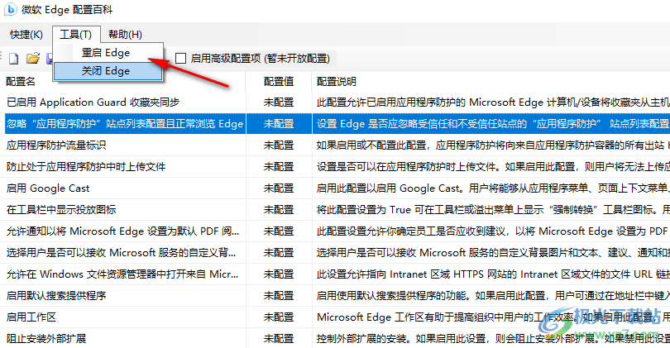Click 未配置 value for 启用工作区

[279, 317]
